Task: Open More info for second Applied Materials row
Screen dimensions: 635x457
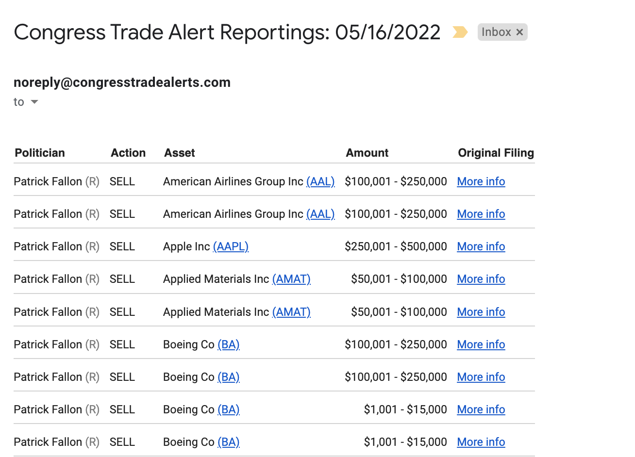Action: point(481,312)
